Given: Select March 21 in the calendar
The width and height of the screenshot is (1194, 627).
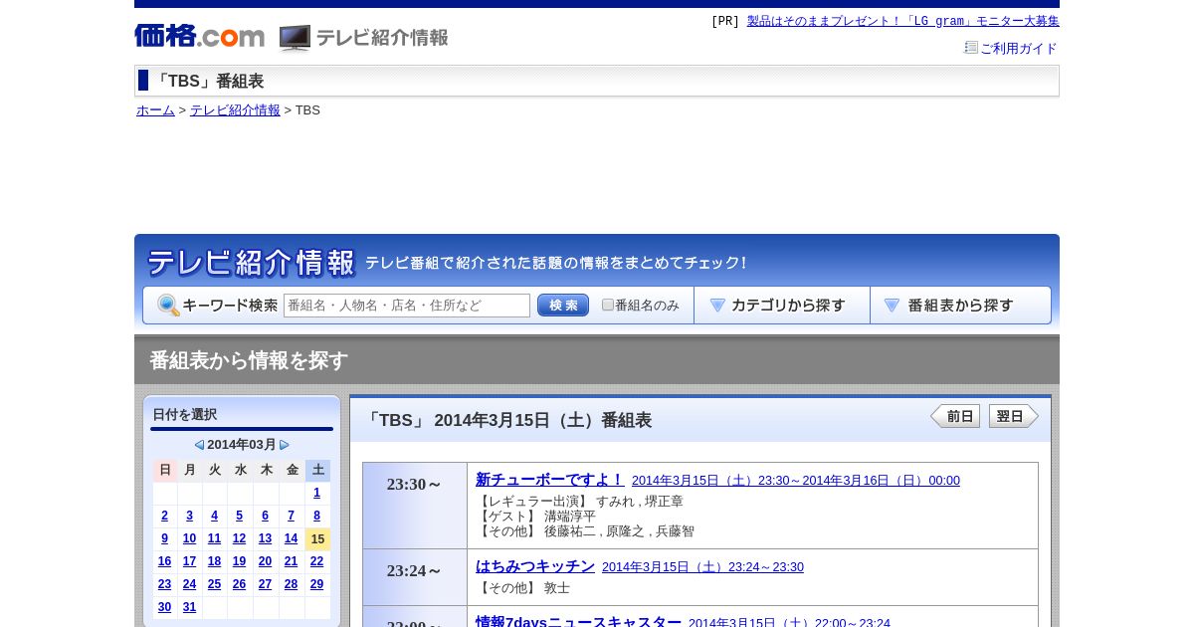Looking at the screenshot, I should coord(291,561).
